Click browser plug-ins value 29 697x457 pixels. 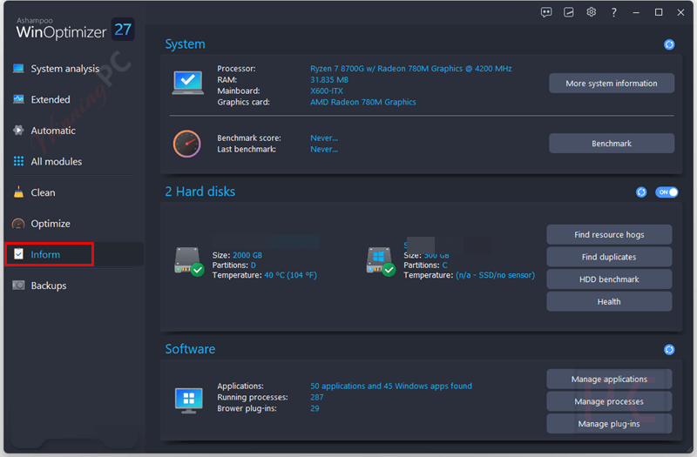point(315,408)
